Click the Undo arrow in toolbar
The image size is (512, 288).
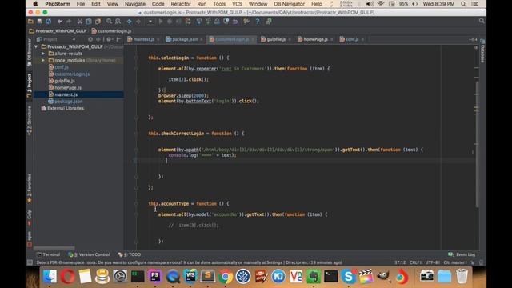pyautogui.click(x=60, y=22)
